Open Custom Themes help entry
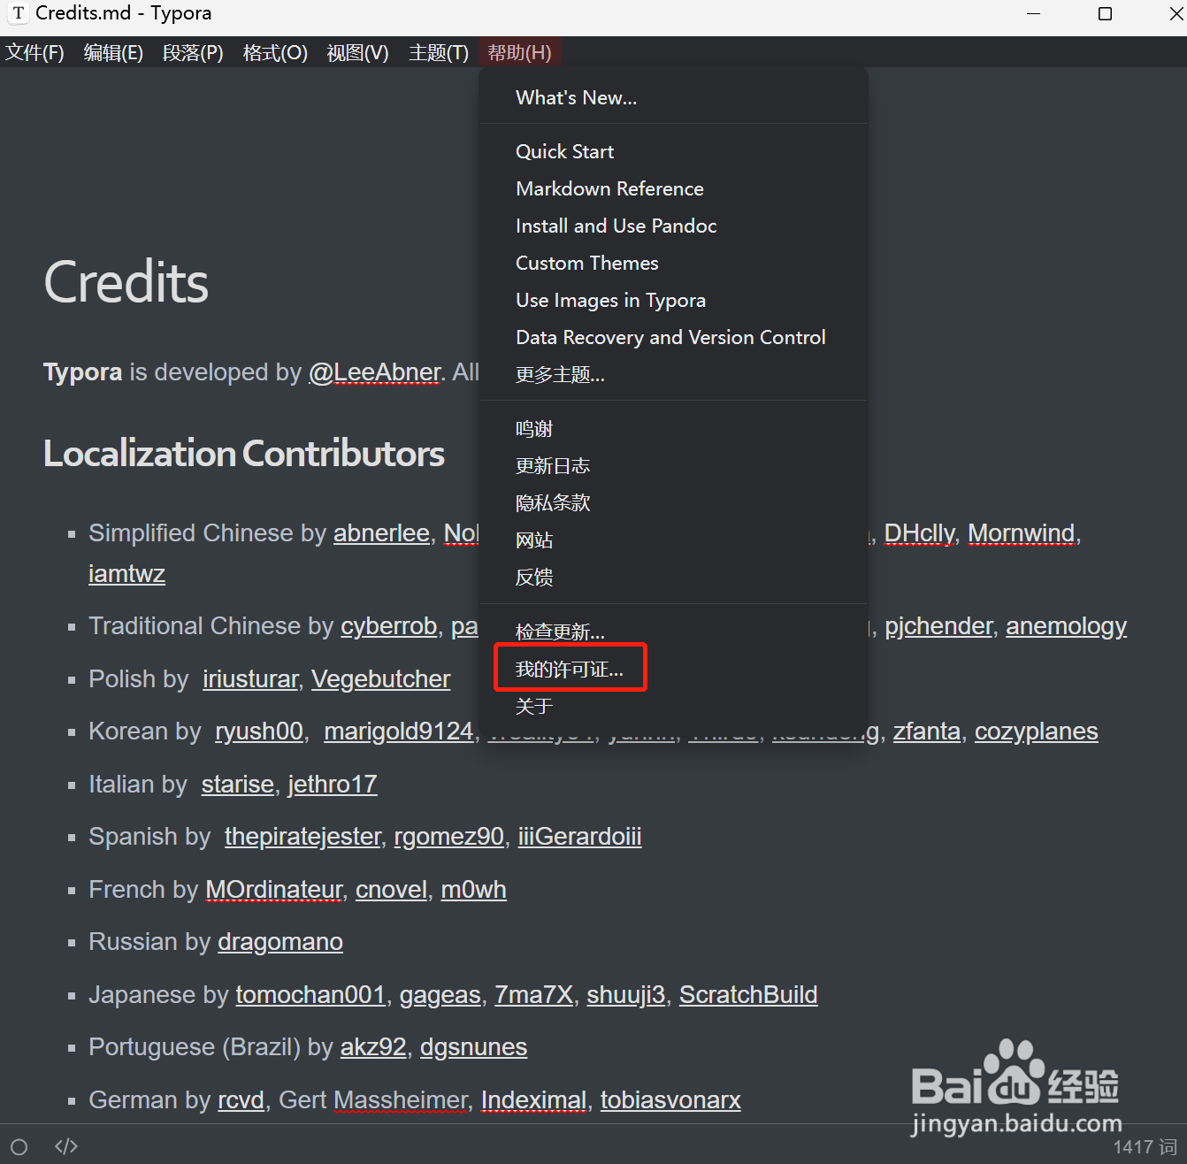The image size is (1187, 1164). point(673,264)
